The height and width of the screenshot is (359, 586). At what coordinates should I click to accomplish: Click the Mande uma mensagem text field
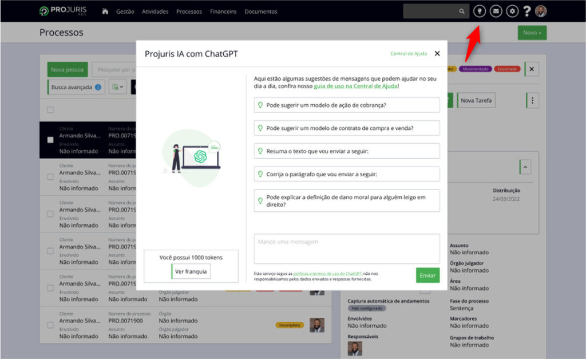346,248
